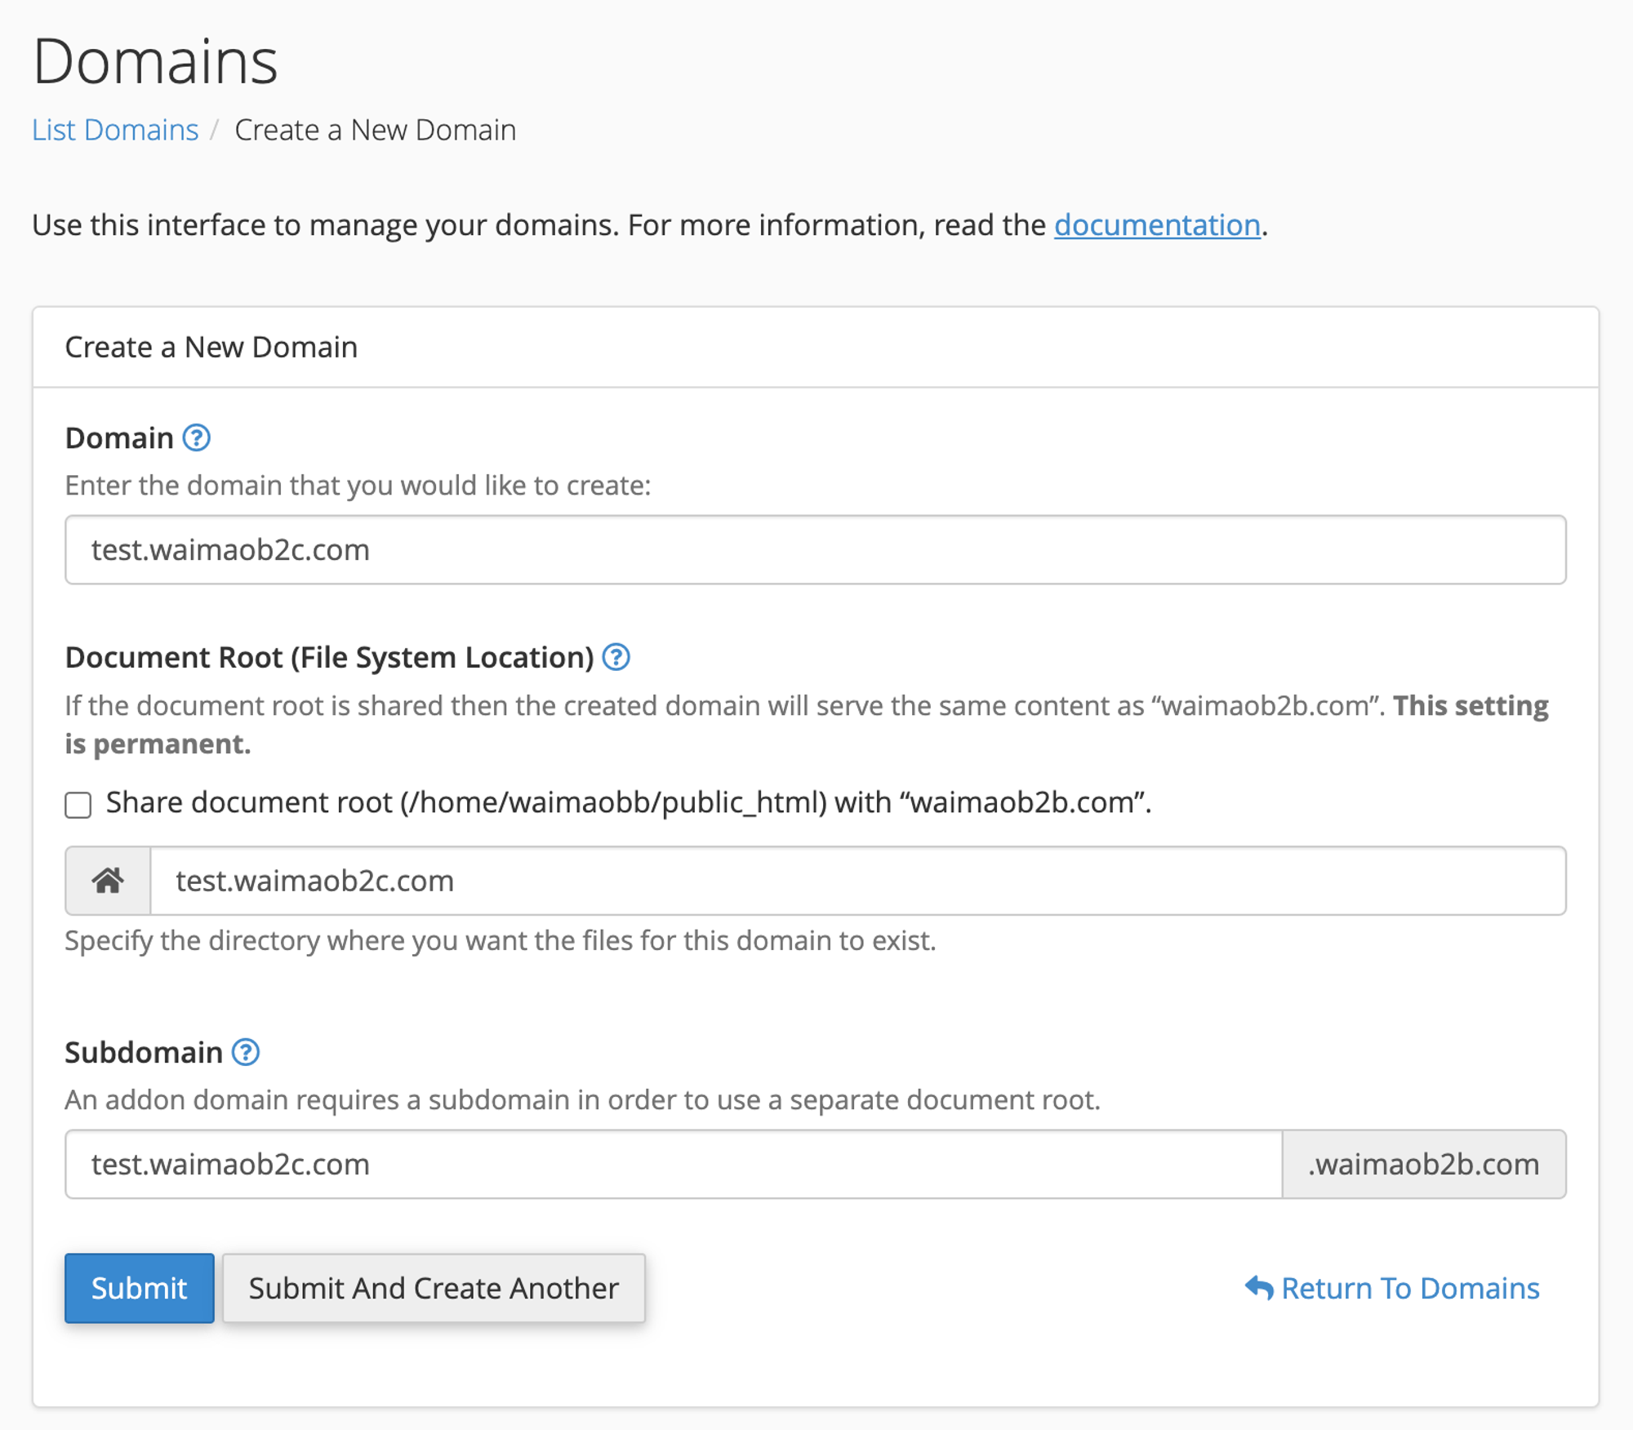Open the Domain field help icon
The width and height of the screenshot is (1633, 1430).
tap(196, 438)
